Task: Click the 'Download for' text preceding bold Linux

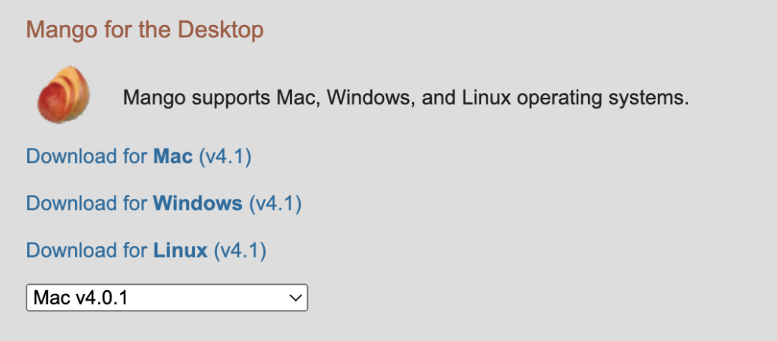Action: tap(87, 250)
